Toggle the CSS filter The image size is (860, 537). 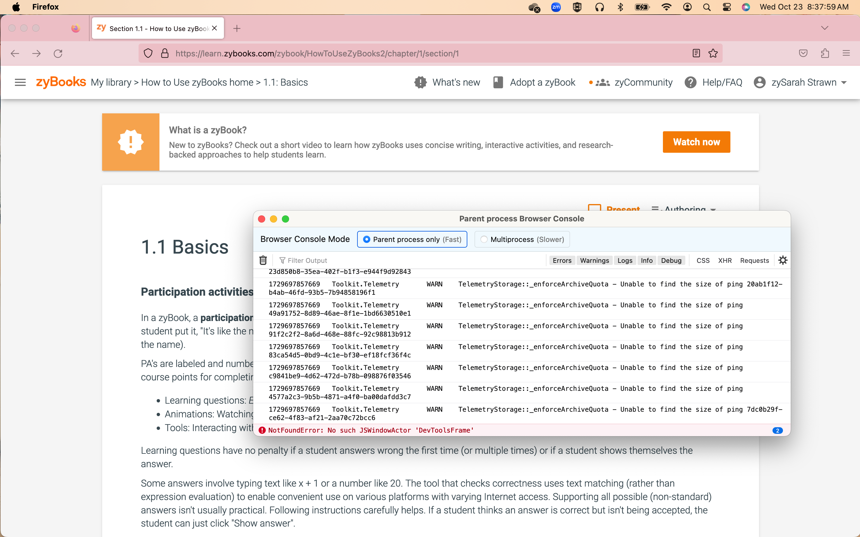pyautogui.click(x=703, y=260)
